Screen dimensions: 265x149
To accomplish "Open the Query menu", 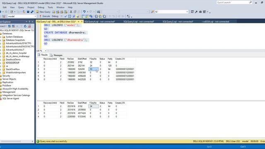I will pos(21,7).
